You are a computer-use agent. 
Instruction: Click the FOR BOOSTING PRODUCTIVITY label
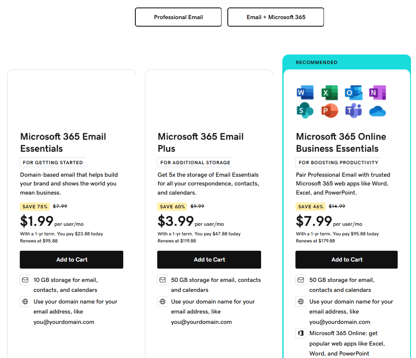338,163
